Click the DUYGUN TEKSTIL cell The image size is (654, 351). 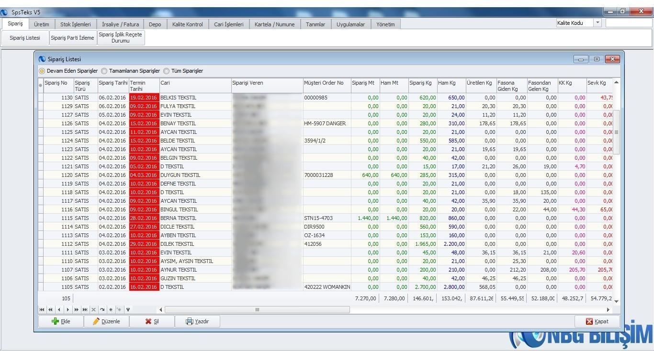[195, 175]
